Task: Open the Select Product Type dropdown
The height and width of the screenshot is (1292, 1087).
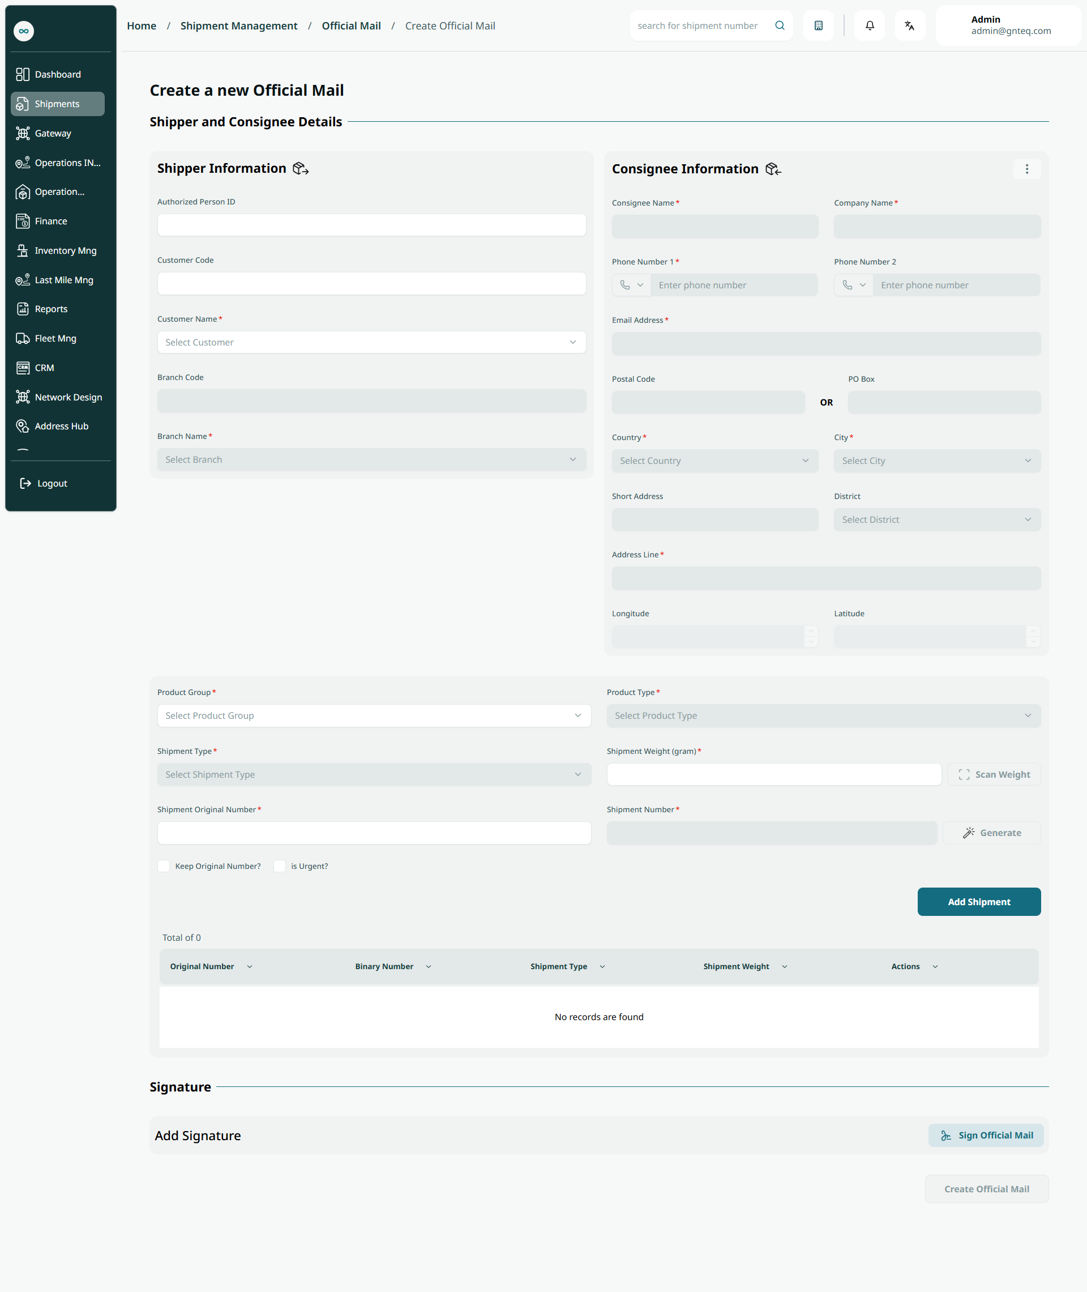Action: 823,715
